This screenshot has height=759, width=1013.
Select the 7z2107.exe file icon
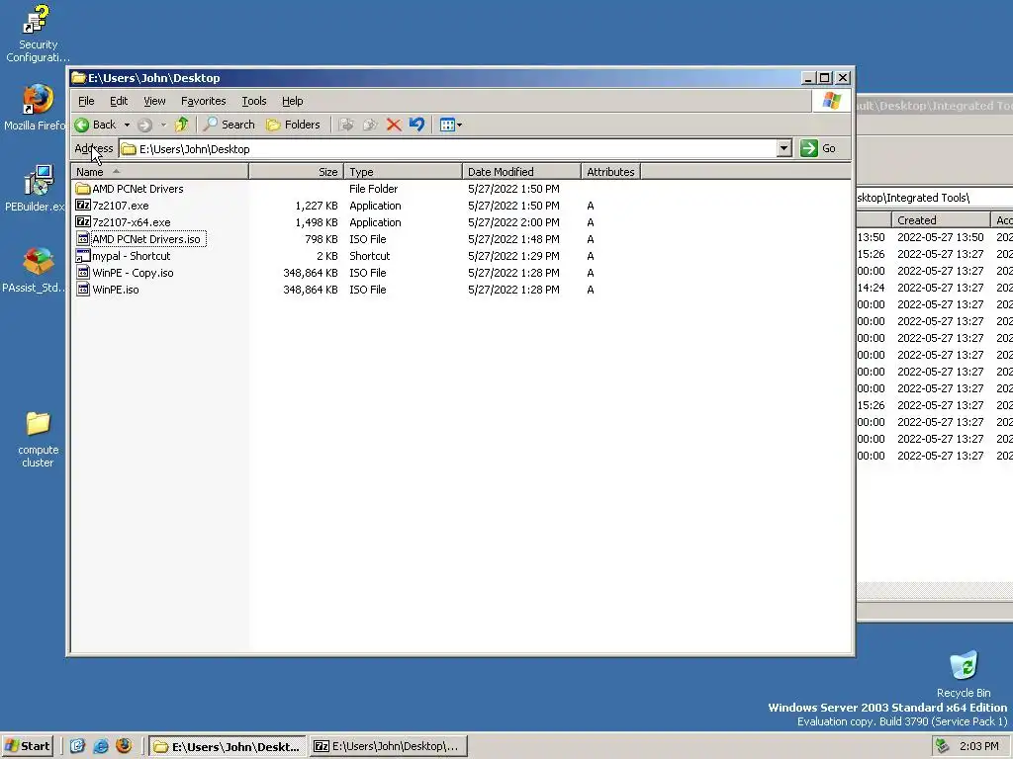pyautogui.click(x=83, y=206)
